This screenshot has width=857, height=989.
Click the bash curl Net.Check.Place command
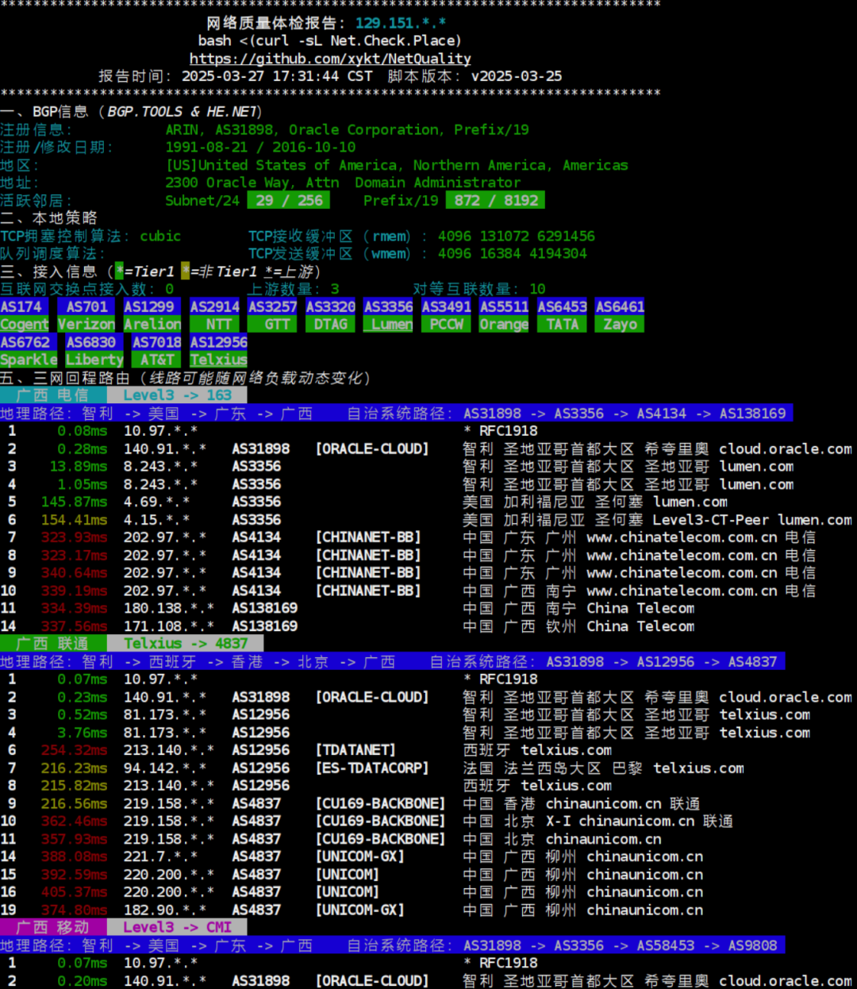click(x=329, y=40)
